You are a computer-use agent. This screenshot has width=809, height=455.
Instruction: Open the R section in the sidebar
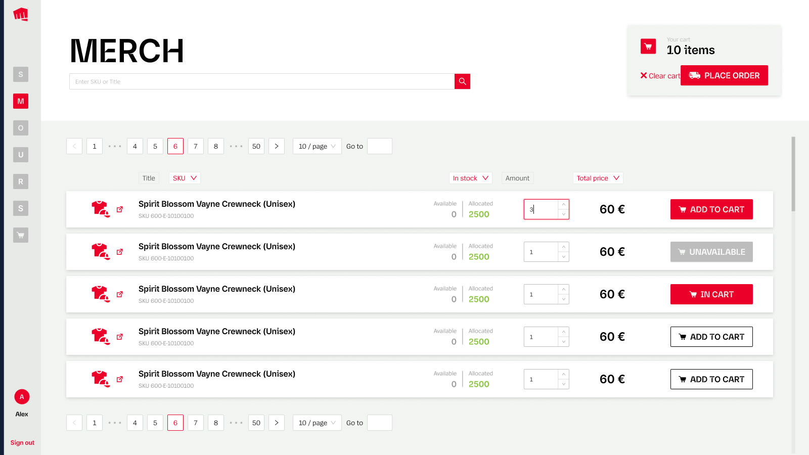tap(21, 181)
